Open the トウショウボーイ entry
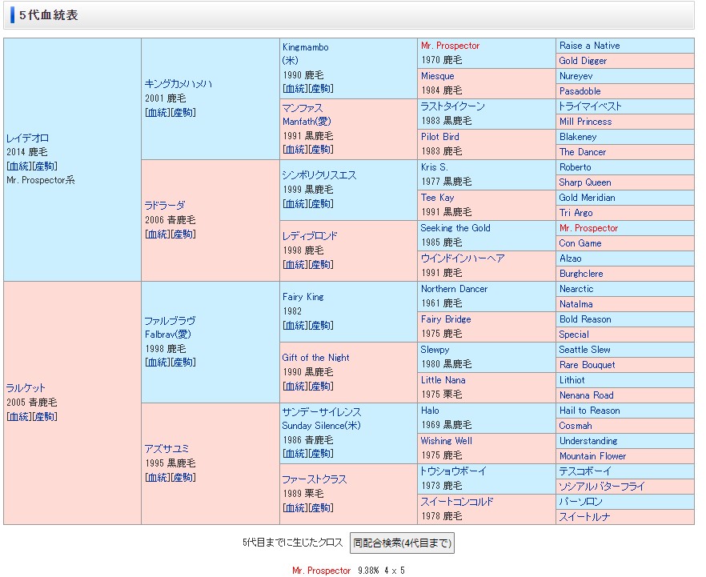This screenshot has width=706, height=577. 453,471
